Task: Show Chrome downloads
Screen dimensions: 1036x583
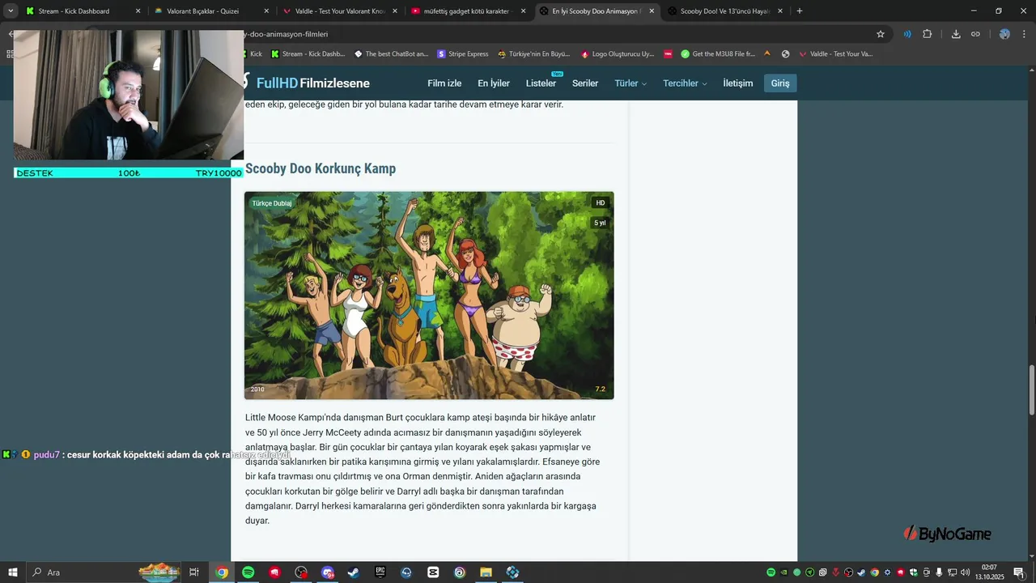Action: (x=956, y=34)
